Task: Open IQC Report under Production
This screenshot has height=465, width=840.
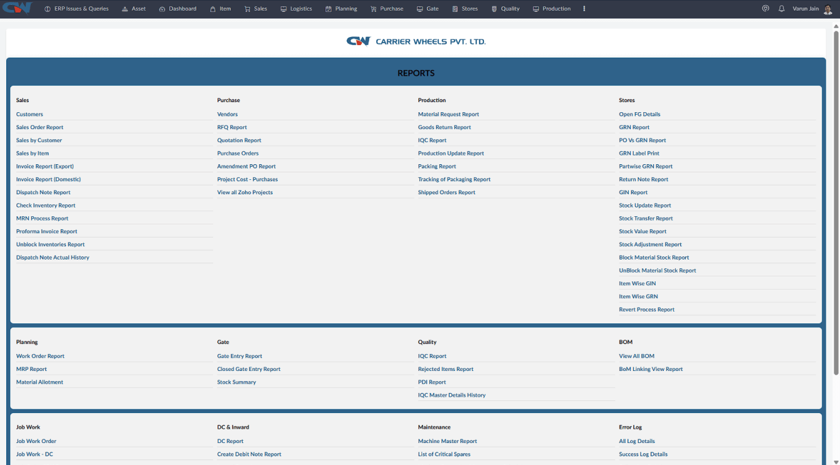Action: pos(433,140)
